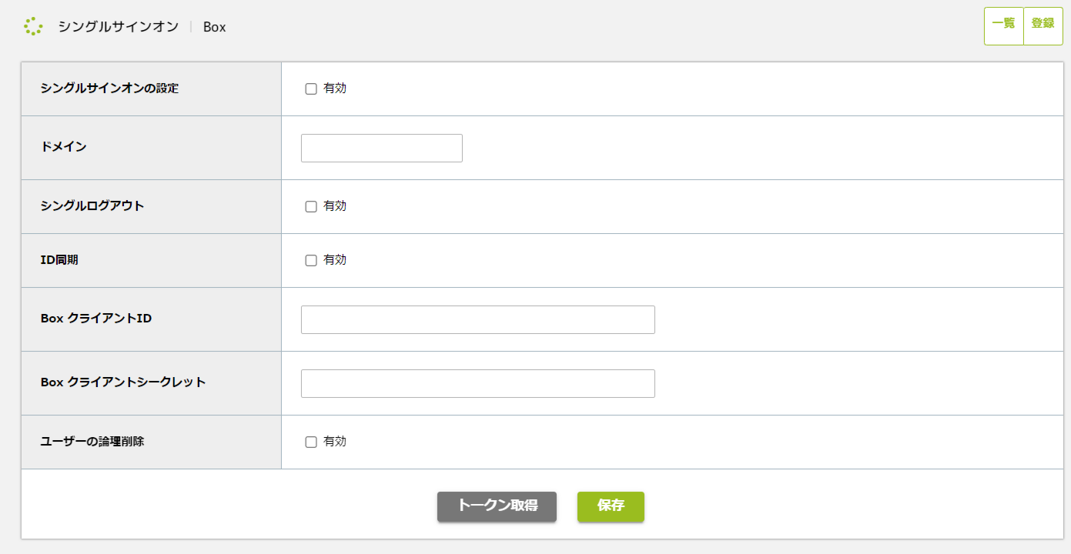Click the Box クライアントシークレット row label
This screenshot has height=554, width=1071.
pos(123,382)
